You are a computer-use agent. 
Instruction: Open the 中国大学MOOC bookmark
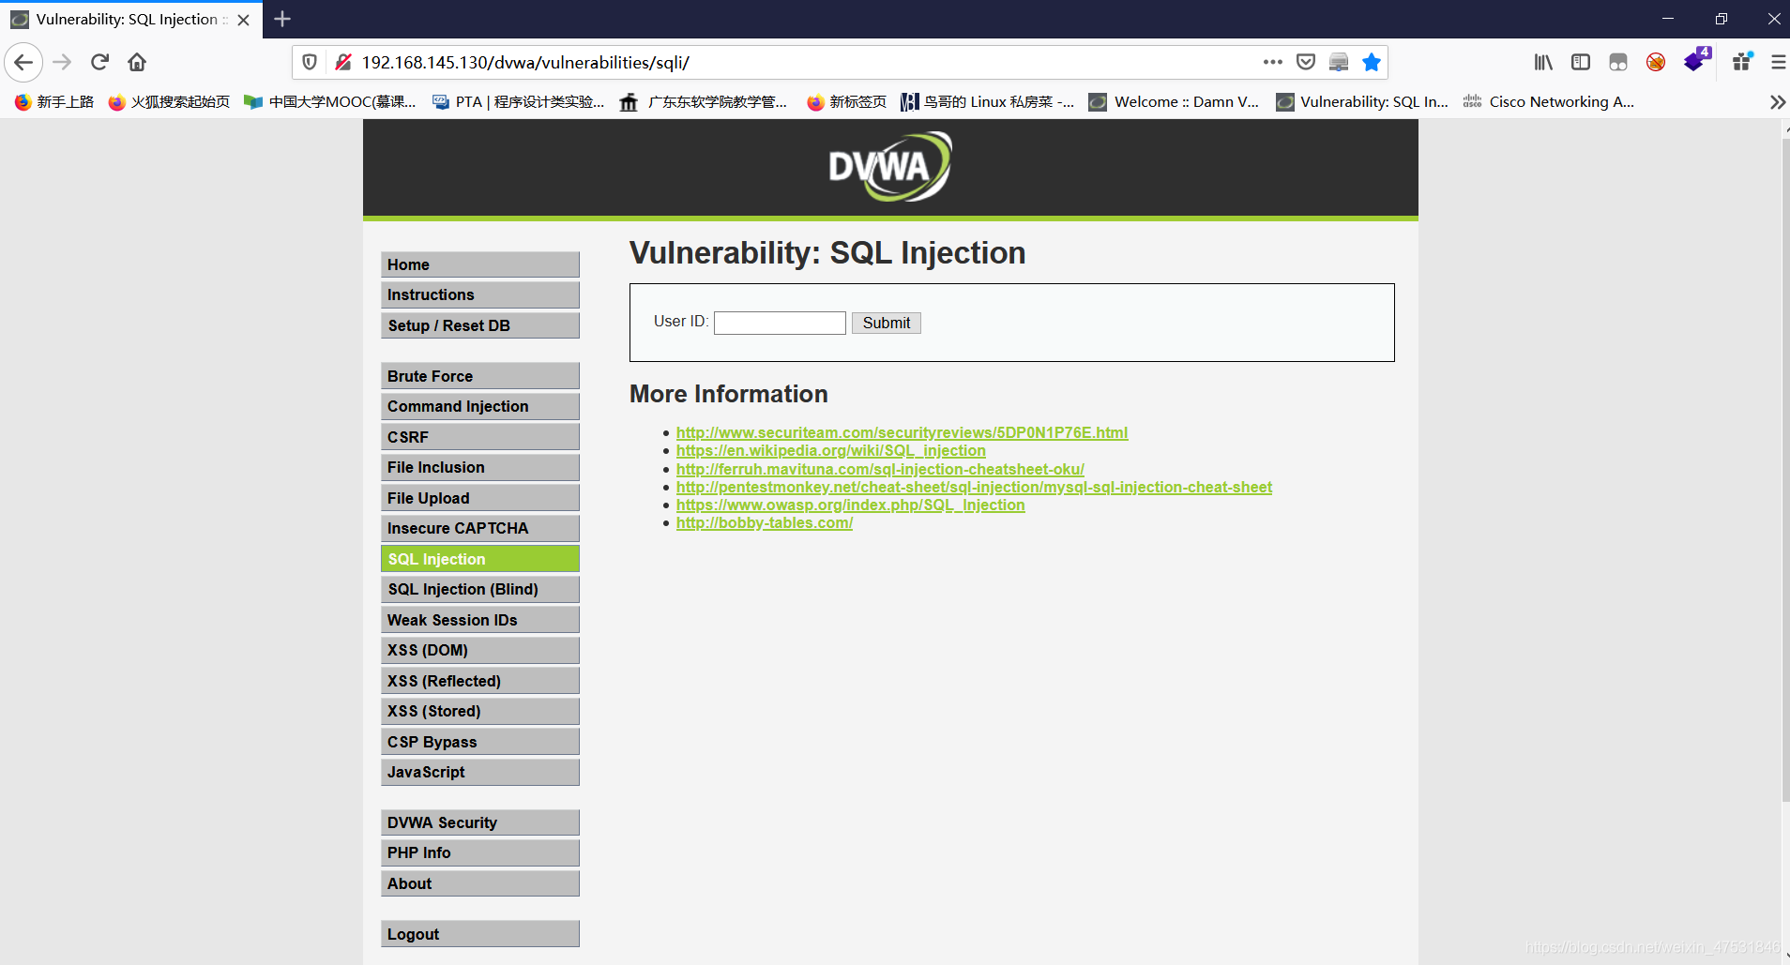point(330,102)
